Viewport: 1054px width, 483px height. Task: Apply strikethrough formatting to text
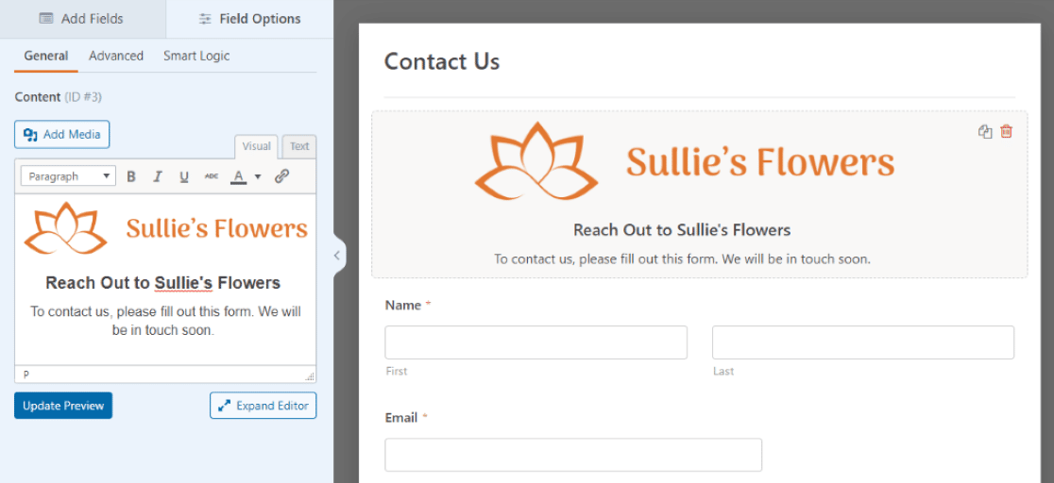point(212,176)
